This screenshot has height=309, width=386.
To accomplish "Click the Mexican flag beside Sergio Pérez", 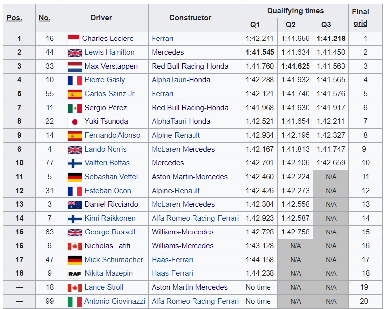I will 75,108.
